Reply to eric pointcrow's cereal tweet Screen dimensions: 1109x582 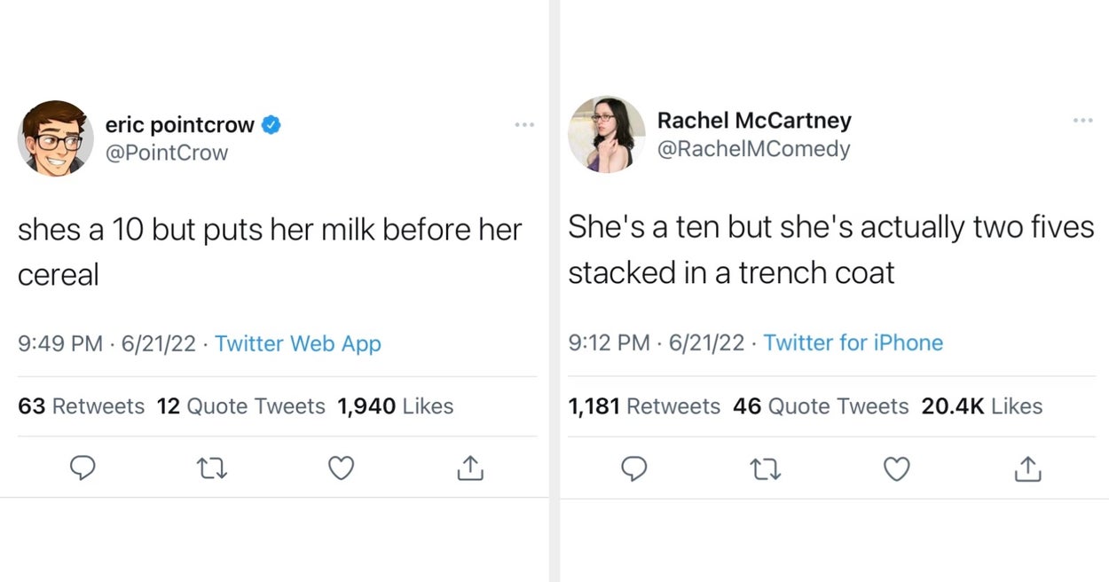click(x=83, y=468)
